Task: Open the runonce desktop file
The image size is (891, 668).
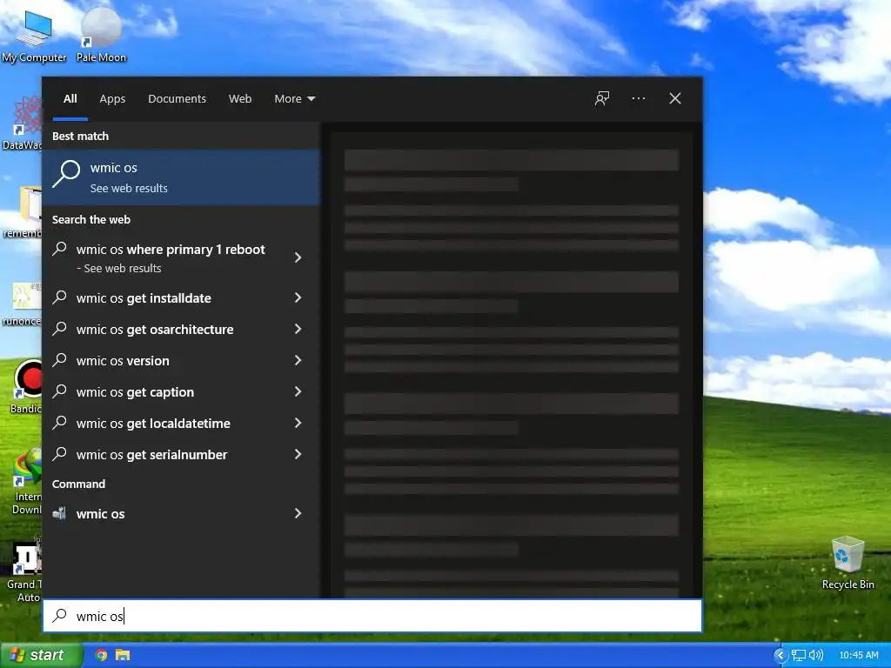Action: coord(23,304)
